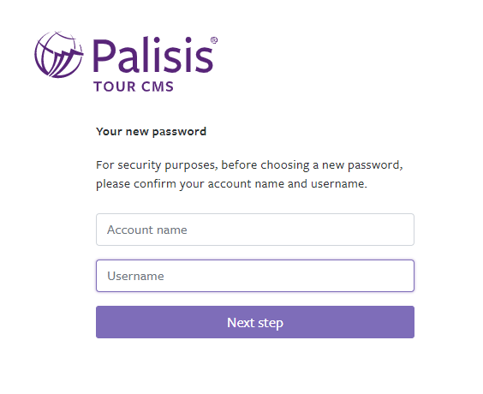Click the 'Next step' label text

pos(255,323)
